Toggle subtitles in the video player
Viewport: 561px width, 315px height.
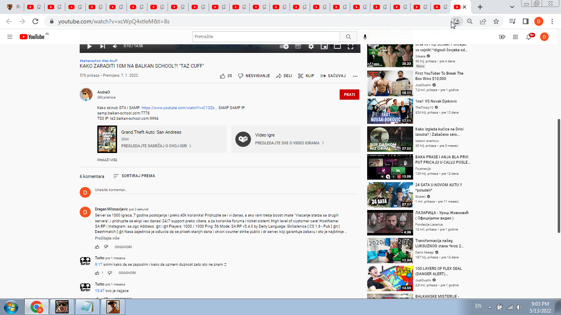(298, 46)
